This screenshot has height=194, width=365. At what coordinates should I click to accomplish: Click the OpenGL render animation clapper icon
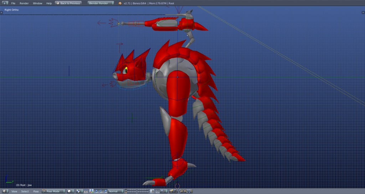(175, 191)
